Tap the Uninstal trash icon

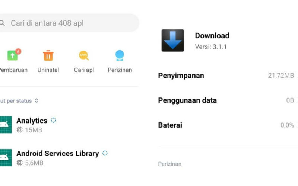coord(48,55)
